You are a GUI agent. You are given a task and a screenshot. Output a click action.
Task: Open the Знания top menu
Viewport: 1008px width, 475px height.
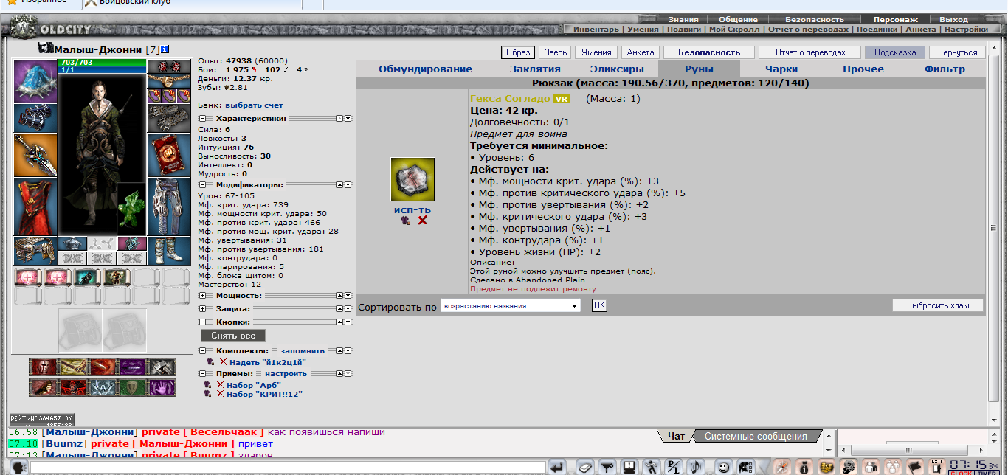click(683, 20)
